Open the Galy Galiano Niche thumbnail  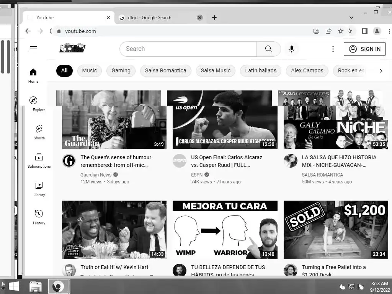click(333, 120)
